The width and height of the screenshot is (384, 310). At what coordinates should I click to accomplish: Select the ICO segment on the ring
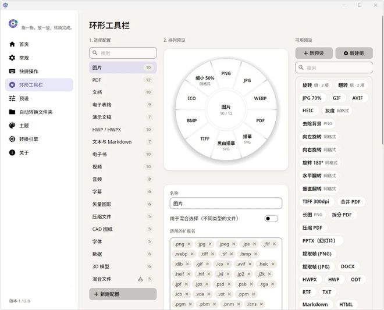tap(191, 98)
